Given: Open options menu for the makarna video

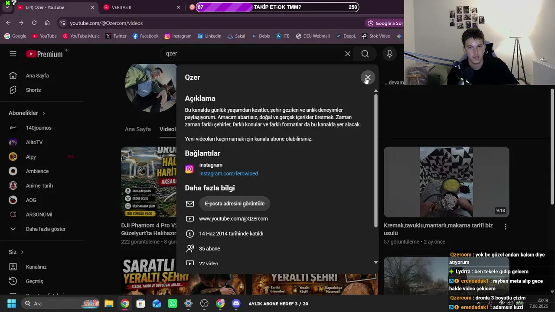Looking at the screenshot, I should (505, 226).
